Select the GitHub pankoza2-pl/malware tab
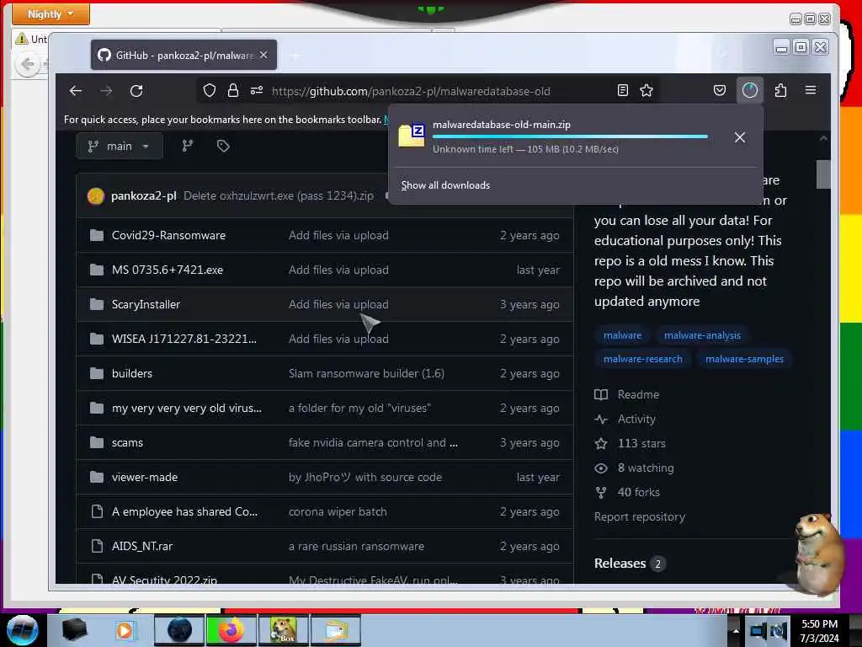 click(x=184, y=55)
